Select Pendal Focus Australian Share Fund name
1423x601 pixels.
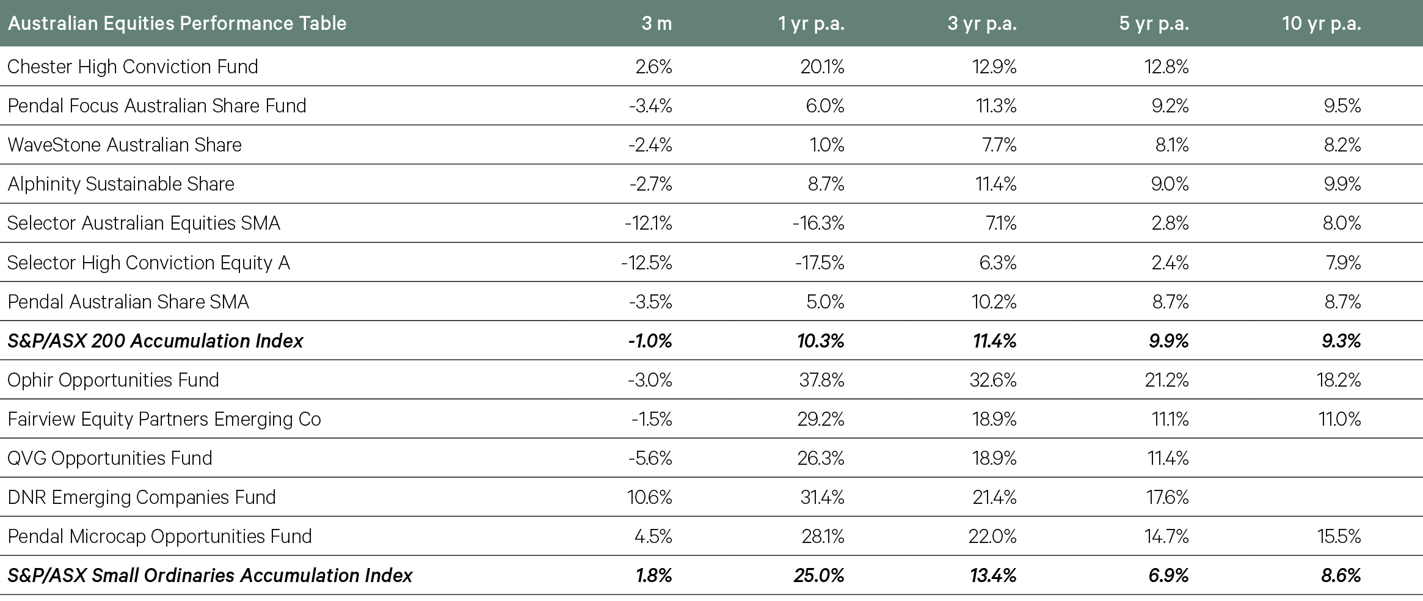[157, 105]
